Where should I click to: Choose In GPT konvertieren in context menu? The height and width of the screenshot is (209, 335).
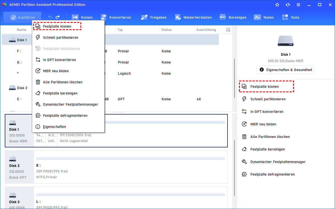(68, 60)
